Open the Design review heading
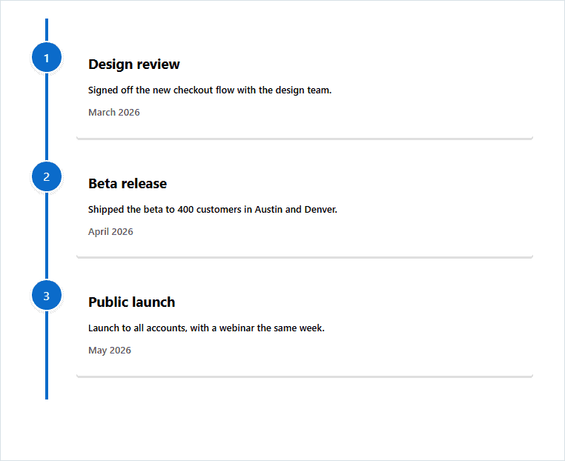565x461 pixels. coord(133,64)
